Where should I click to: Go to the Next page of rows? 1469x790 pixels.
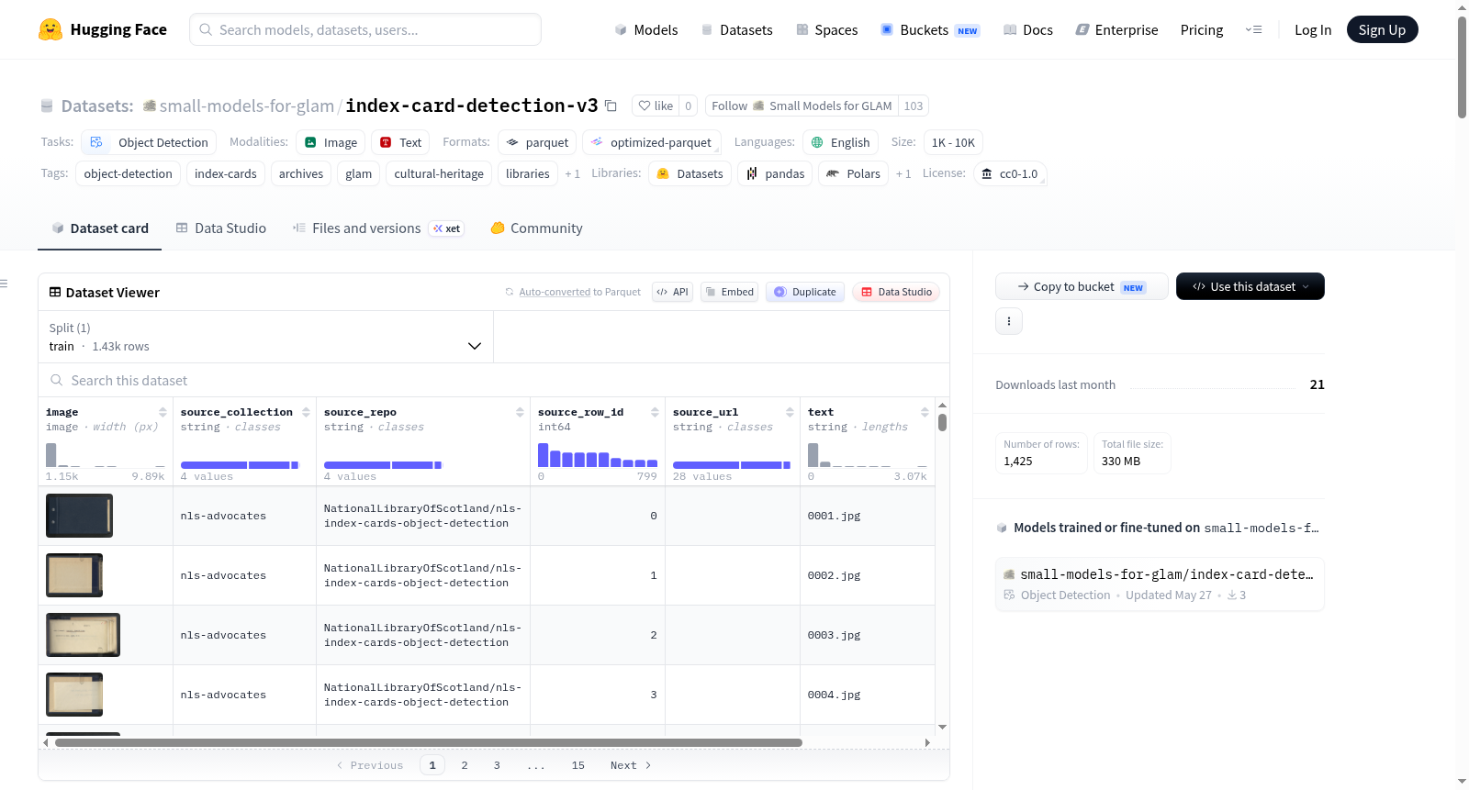click(631, 765)
